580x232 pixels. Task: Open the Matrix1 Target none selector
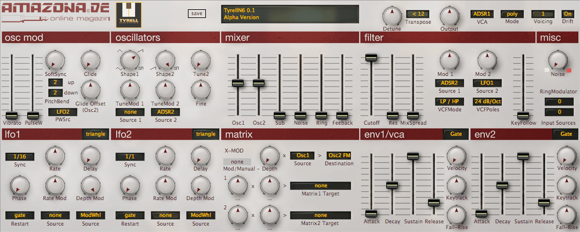click(320, 186)
